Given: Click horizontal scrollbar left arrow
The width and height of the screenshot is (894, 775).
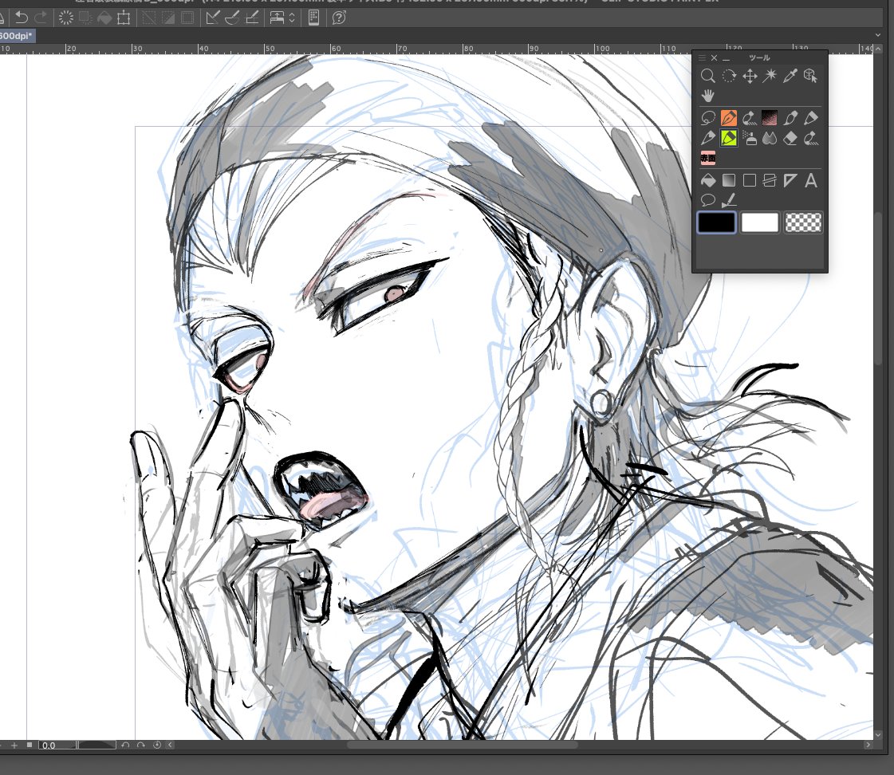Looking at the screenshot, I should [170, 745].
